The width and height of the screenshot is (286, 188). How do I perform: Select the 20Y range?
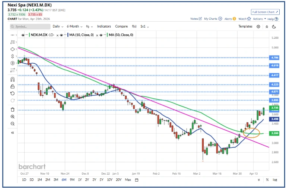[x=118, y=180]
